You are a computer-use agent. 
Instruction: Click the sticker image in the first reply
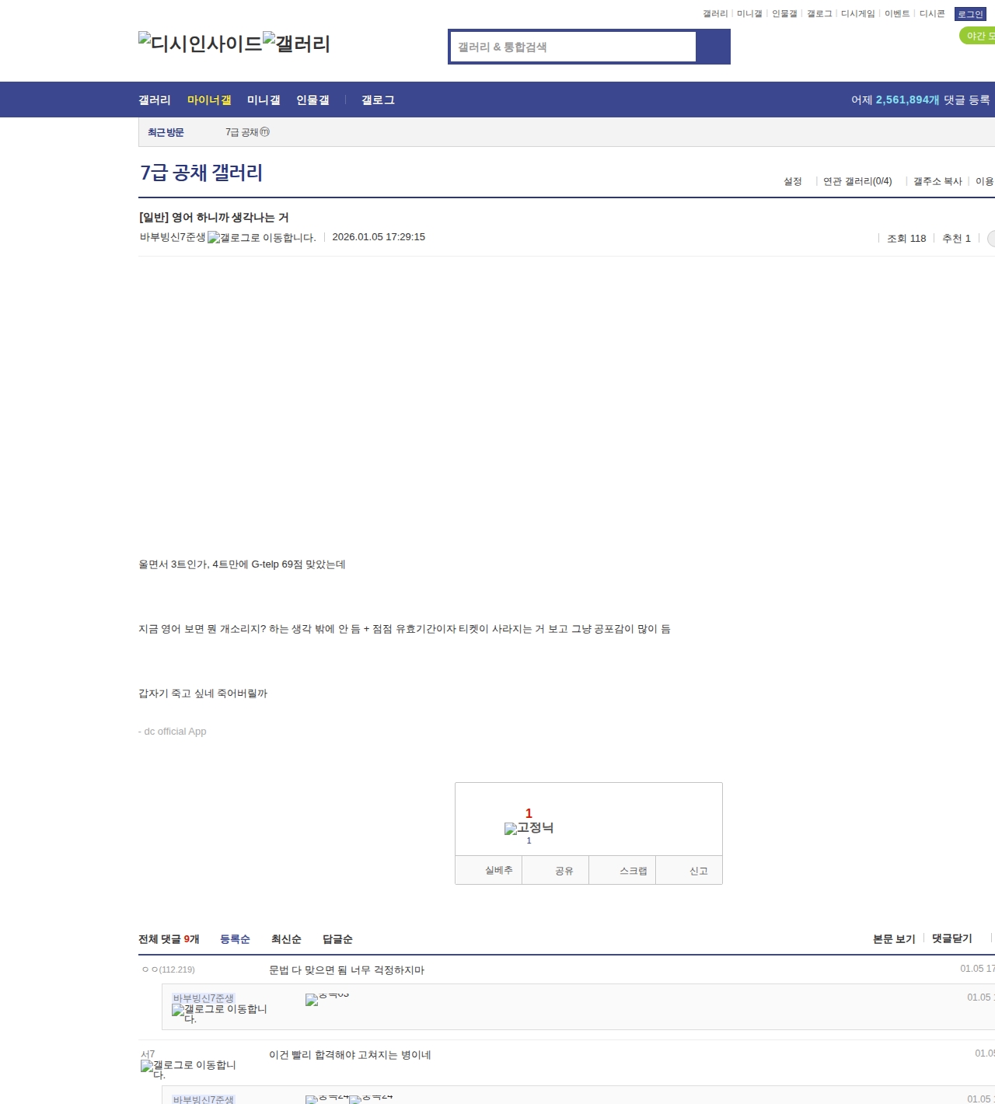(x=326, y=999)
